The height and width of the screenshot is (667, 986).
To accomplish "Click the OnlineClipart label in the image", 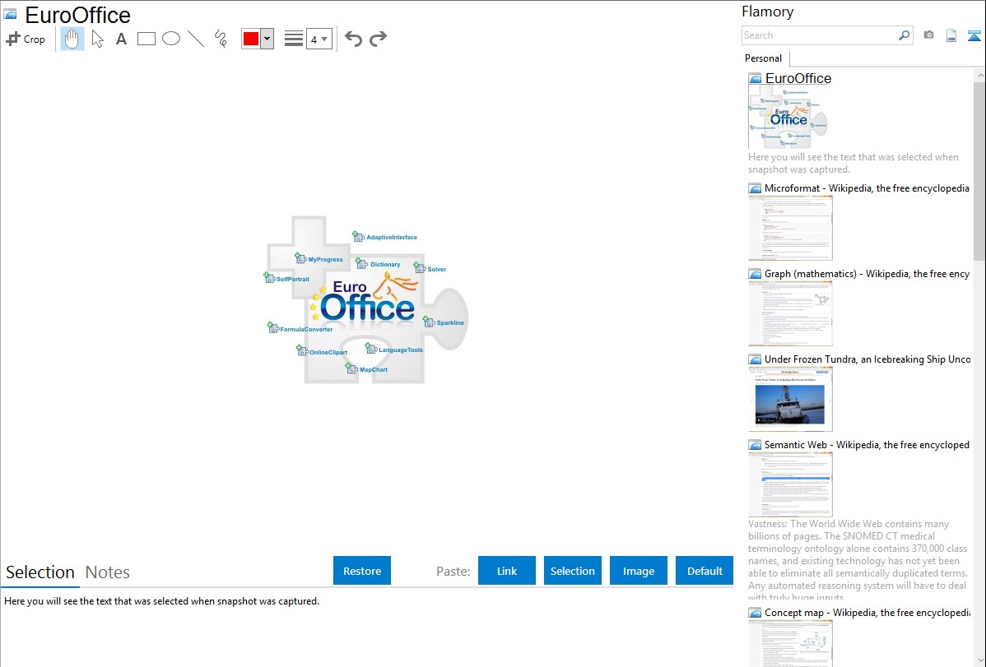I will [328, 352].
